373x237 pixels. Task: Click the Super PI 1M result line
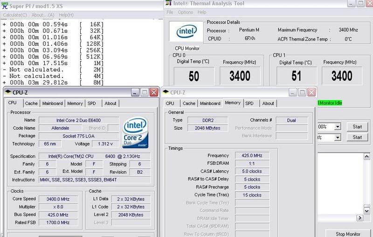(53, 63)
